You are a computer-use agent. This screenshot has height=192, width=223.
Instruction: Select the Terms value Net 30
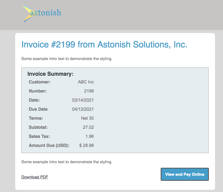tap(87, 118)
